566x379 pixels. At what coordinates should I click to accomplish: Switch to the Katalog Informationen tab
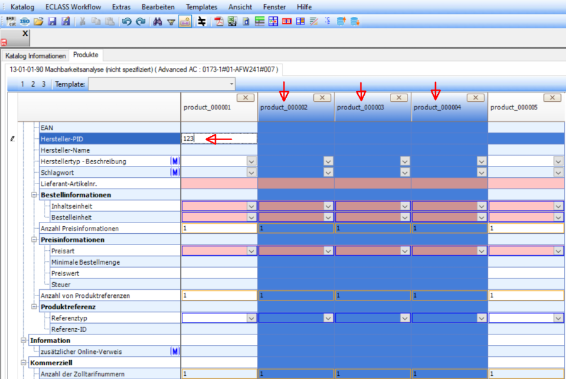(35, 55)
